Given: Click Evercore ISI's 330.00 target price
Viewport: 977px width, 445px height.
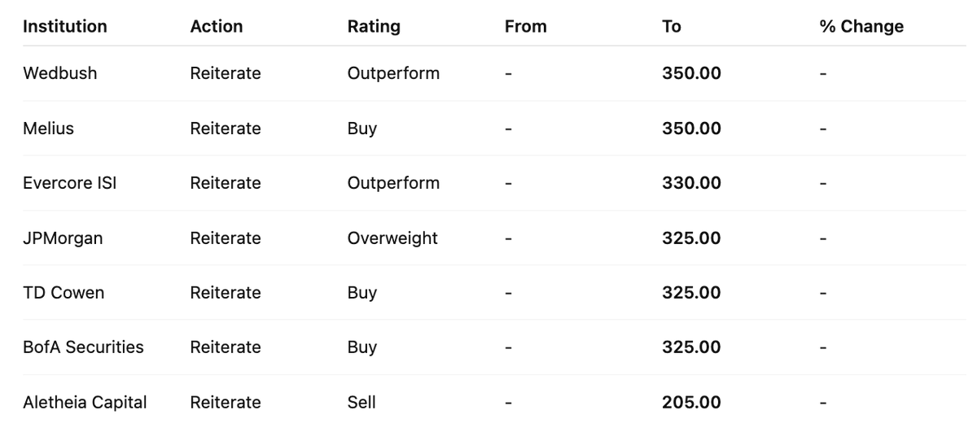Looking at the screenshot, I should coord(691,183).
